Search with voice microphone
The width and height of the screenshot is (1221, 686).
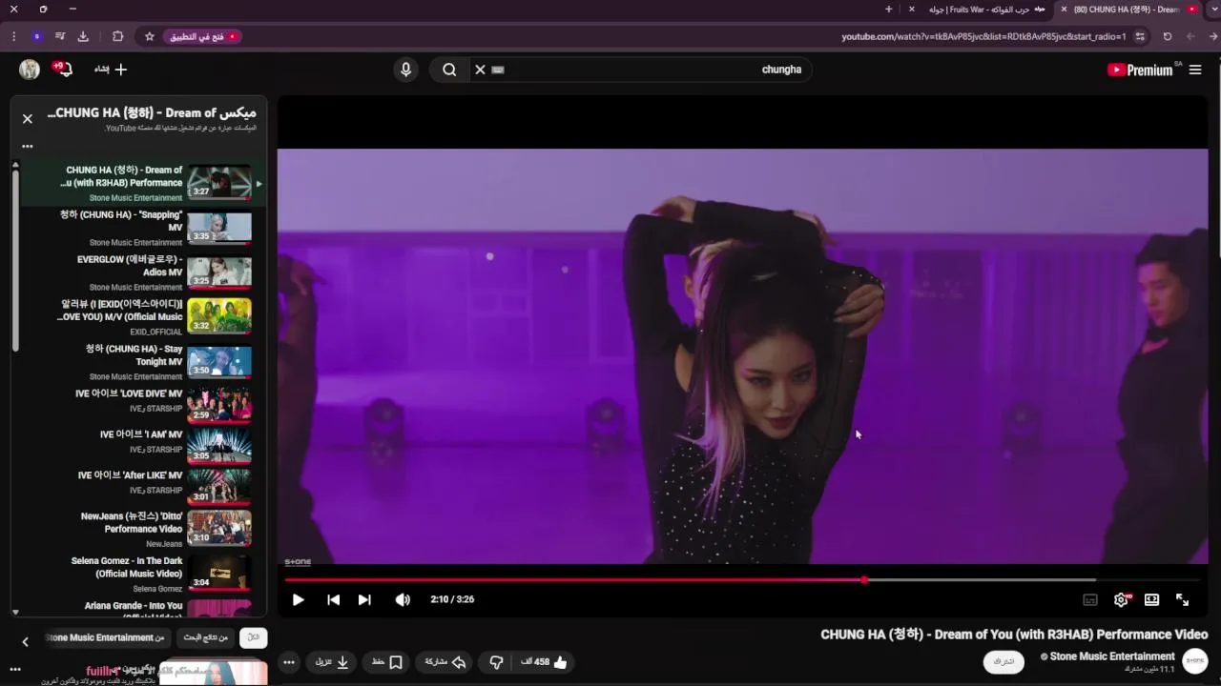pyautogui.click(x=405, y=70)
